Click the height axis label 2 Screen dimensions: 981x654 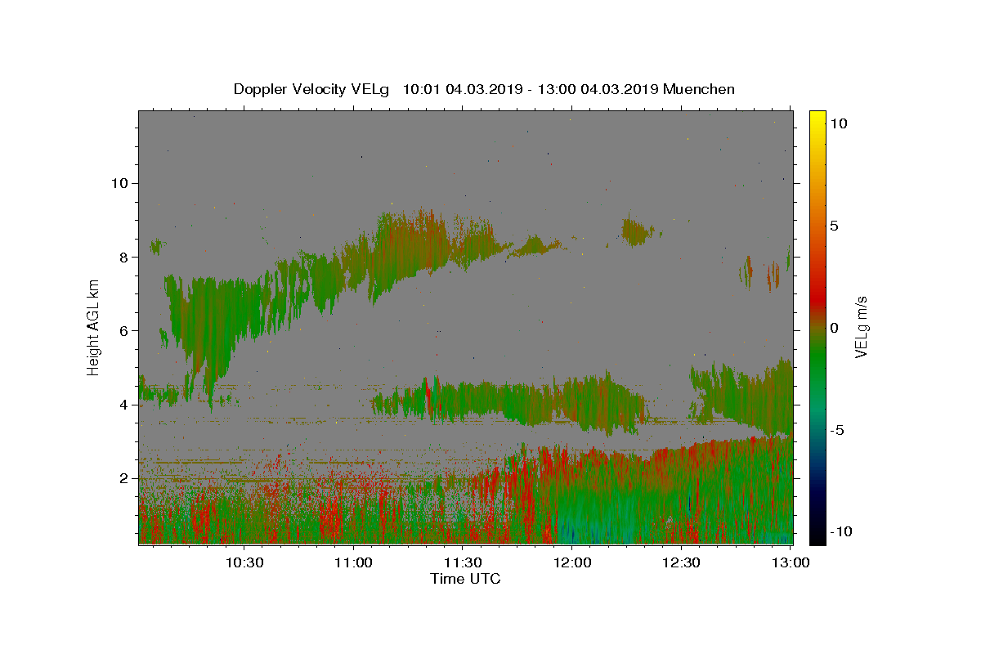tap(123, 478)
